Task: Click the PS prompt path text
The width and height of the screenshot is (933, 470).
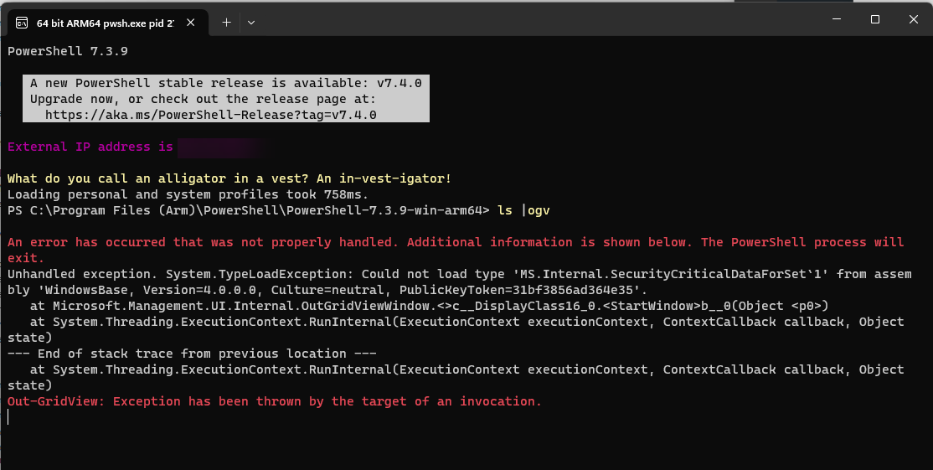Action: click(x=248, y=210)
